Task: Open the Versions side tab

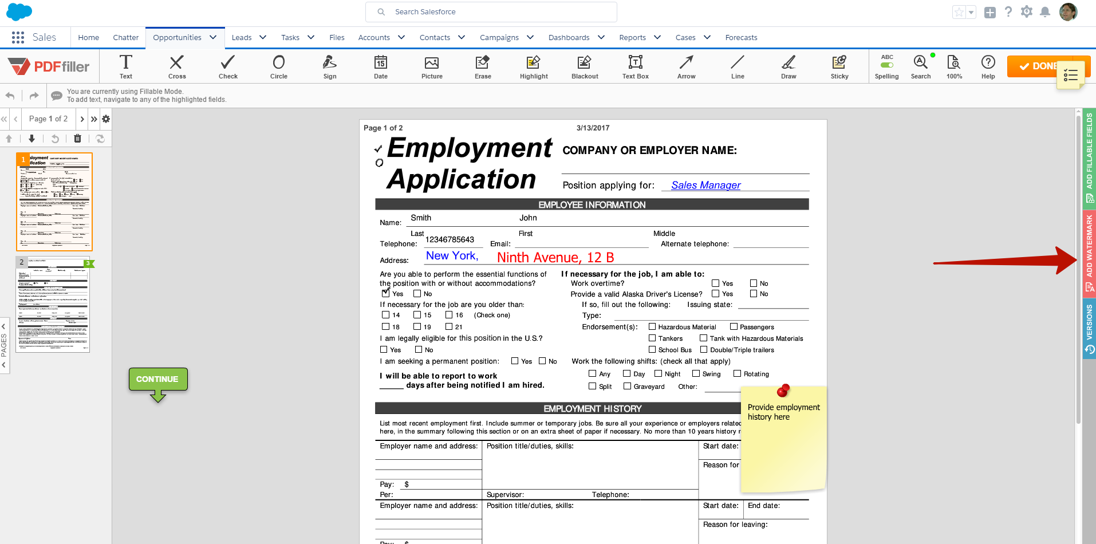Action: point(1089,329)
